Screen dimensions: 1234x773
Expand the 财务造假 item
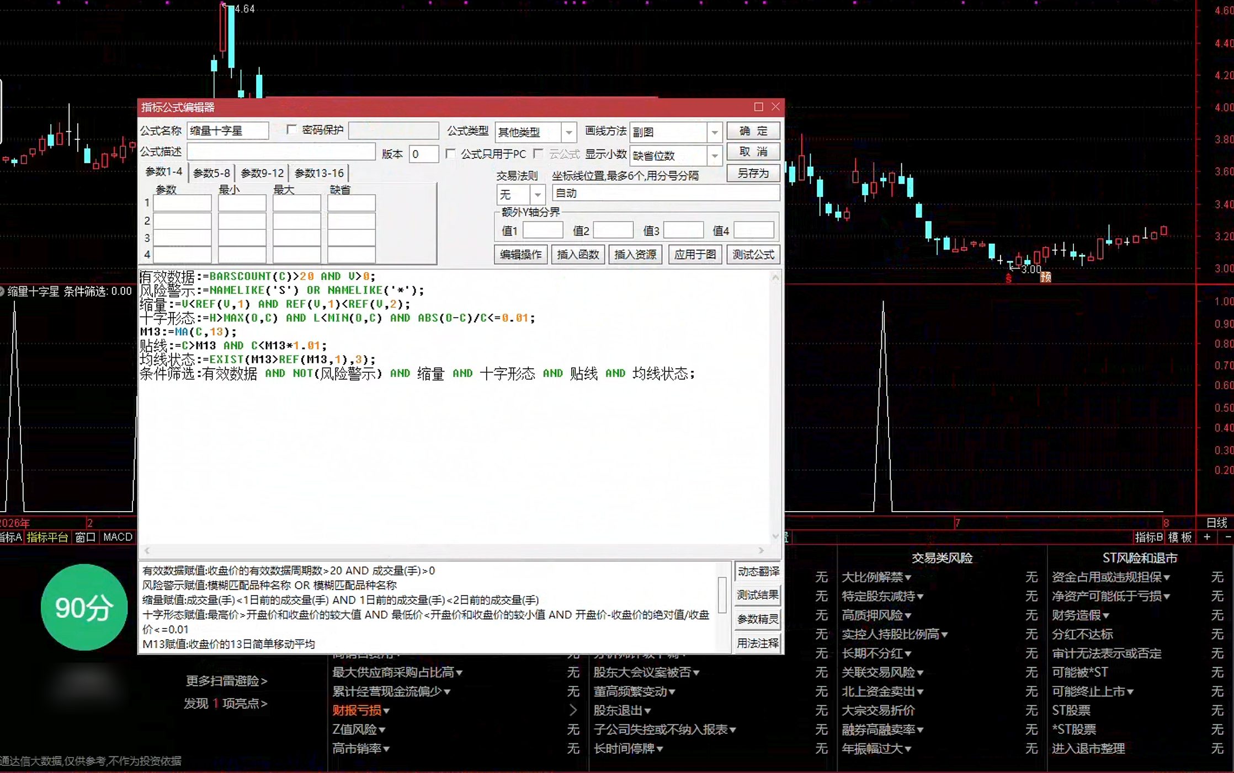pyautogui.click(x=1081, y=615)
